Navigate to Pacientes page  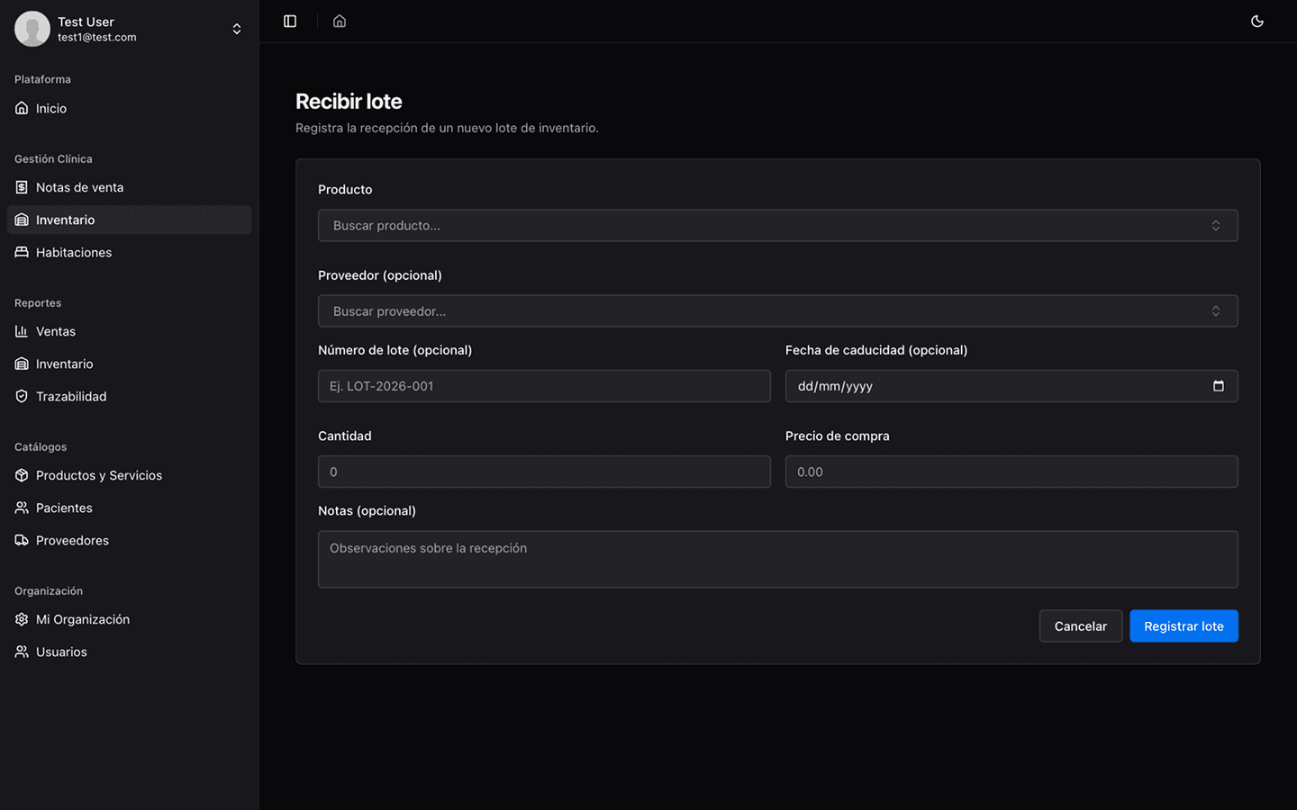(x=64, y=508)
